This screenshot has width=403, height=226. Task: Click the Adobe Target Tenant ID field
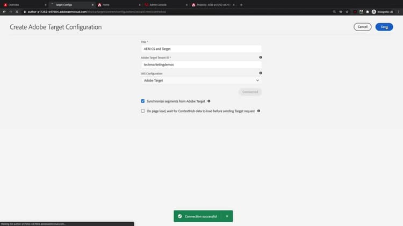[201, 64]
